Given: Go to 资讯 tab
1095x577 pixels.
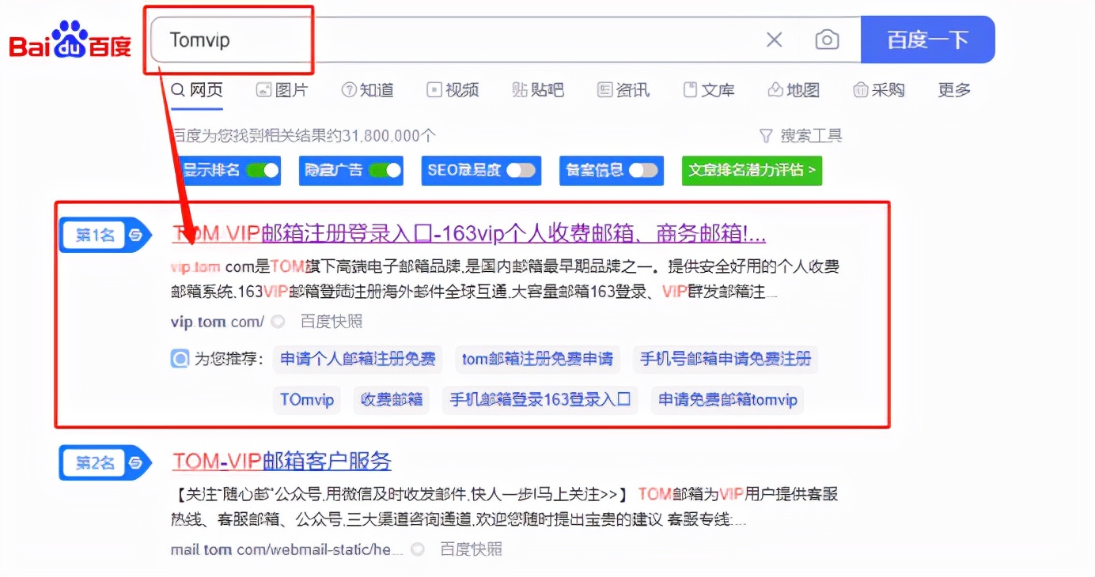Looking at the screenshot, I should click(623, 90).
